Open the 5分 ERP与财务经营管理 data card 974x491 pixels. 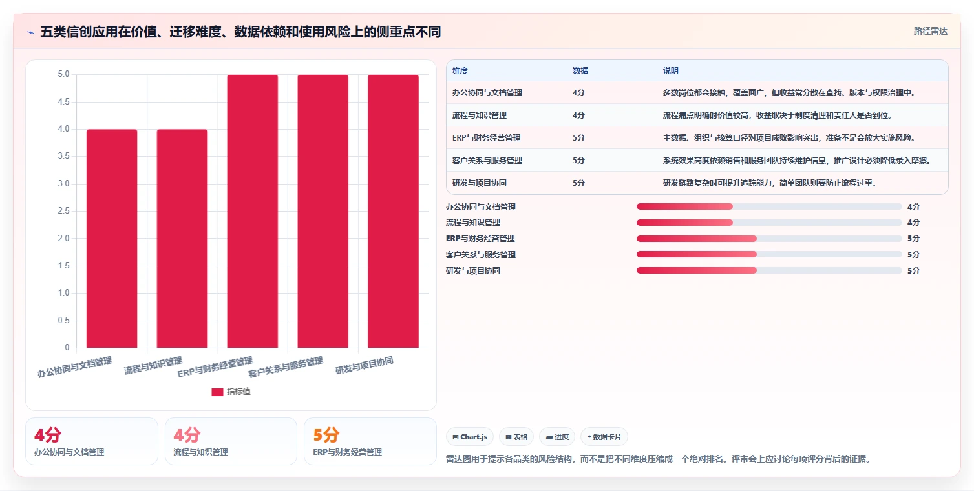(x=370, y=441)
